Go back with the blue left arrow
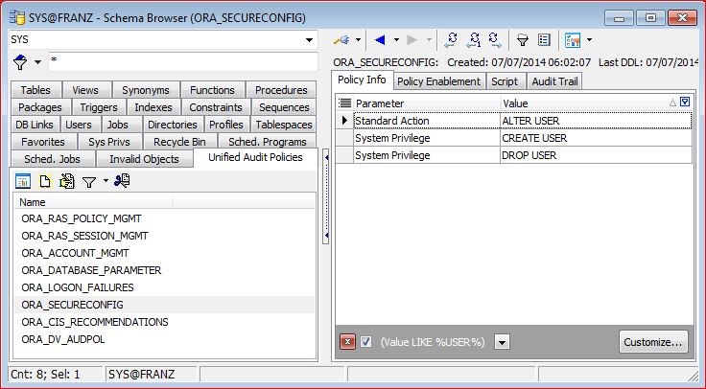Screen dimensions: 706x389 point(380,40)
